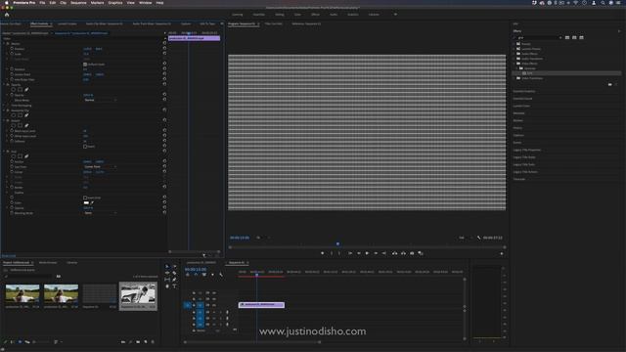The image size is (626, 352).
Task: Click the Program monitor playhead scrubber
Action: [x=337, y=243]
